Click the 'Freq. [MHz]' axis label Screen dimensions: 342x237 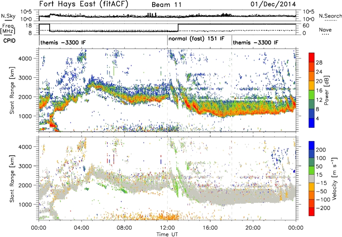(8, 29)
